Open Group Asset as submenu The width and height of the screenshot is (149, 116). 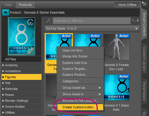(x=80, y=88)
